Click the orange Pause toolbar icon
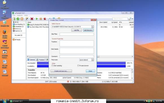Image resolution: width=164 pixels, height=103 pixels. pos(41,19)
